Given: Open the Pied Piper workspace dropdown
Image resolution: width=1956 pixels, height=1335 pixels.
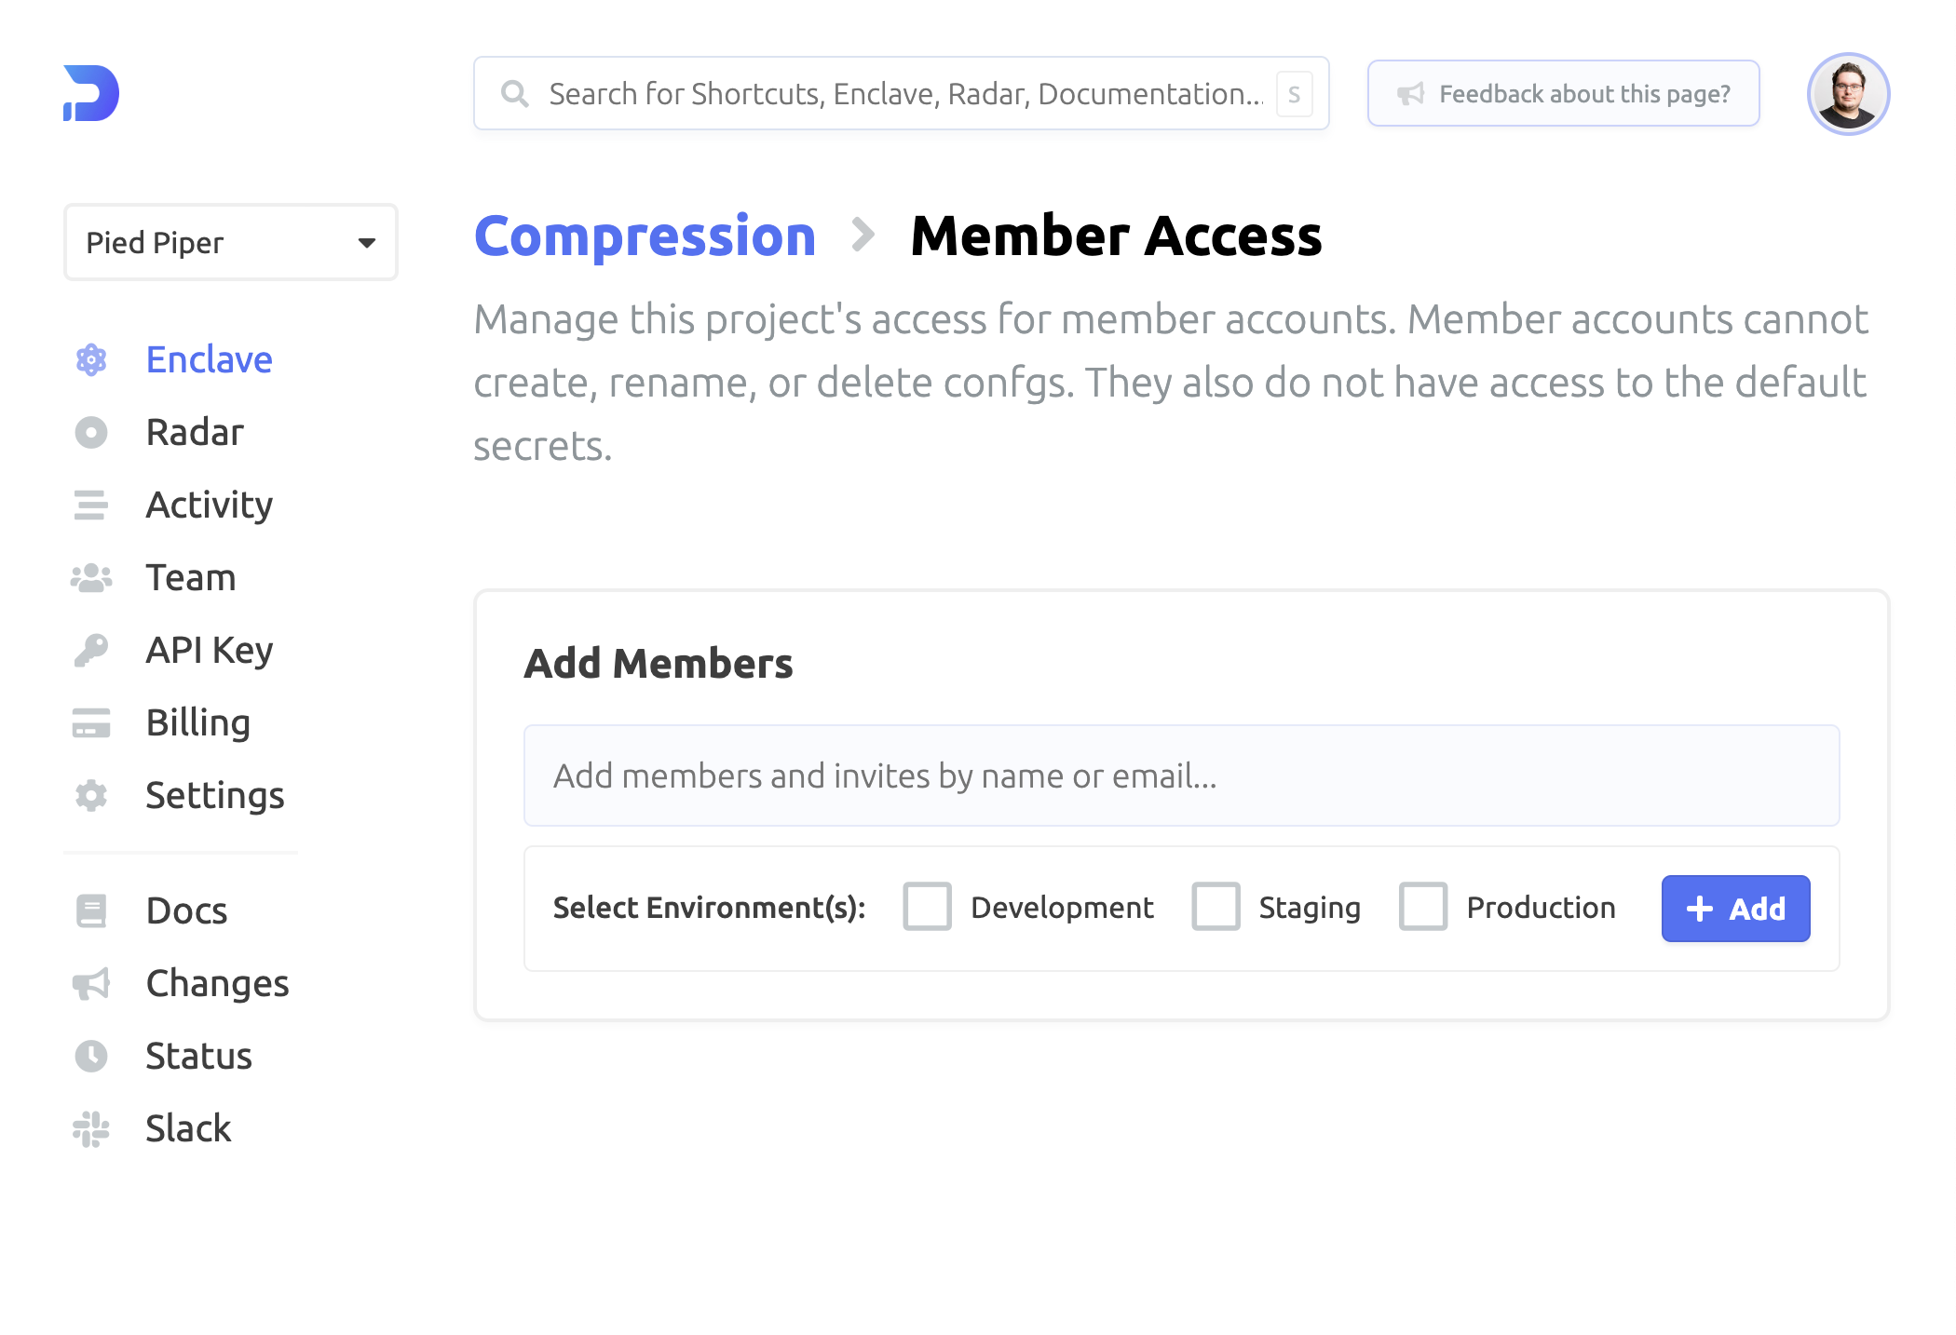Looking at the screenshot, I should click(231, 243).
